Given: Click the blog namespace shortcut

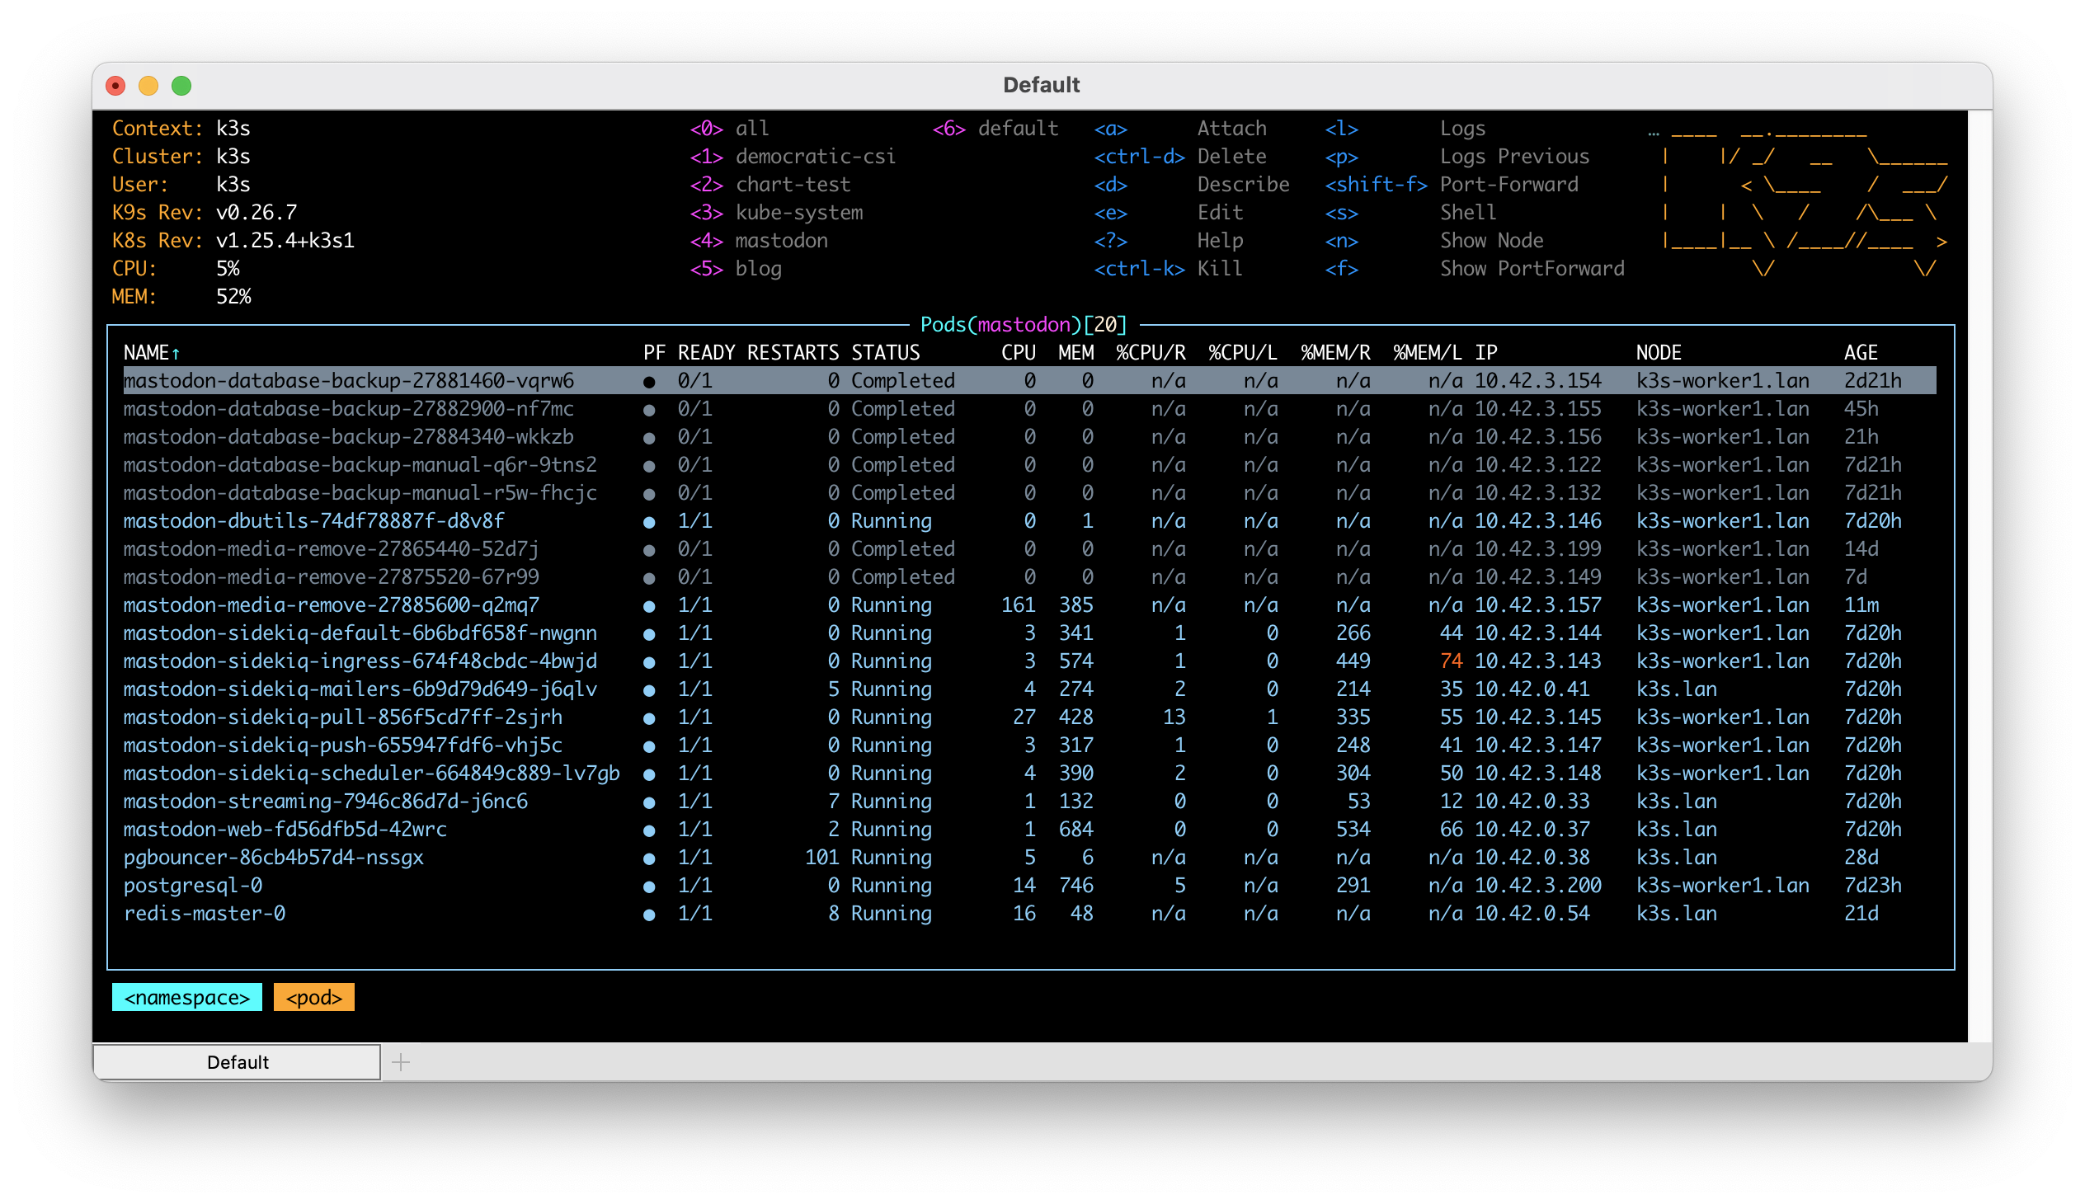Looking at the screenshot, I should tap(735, 269).
